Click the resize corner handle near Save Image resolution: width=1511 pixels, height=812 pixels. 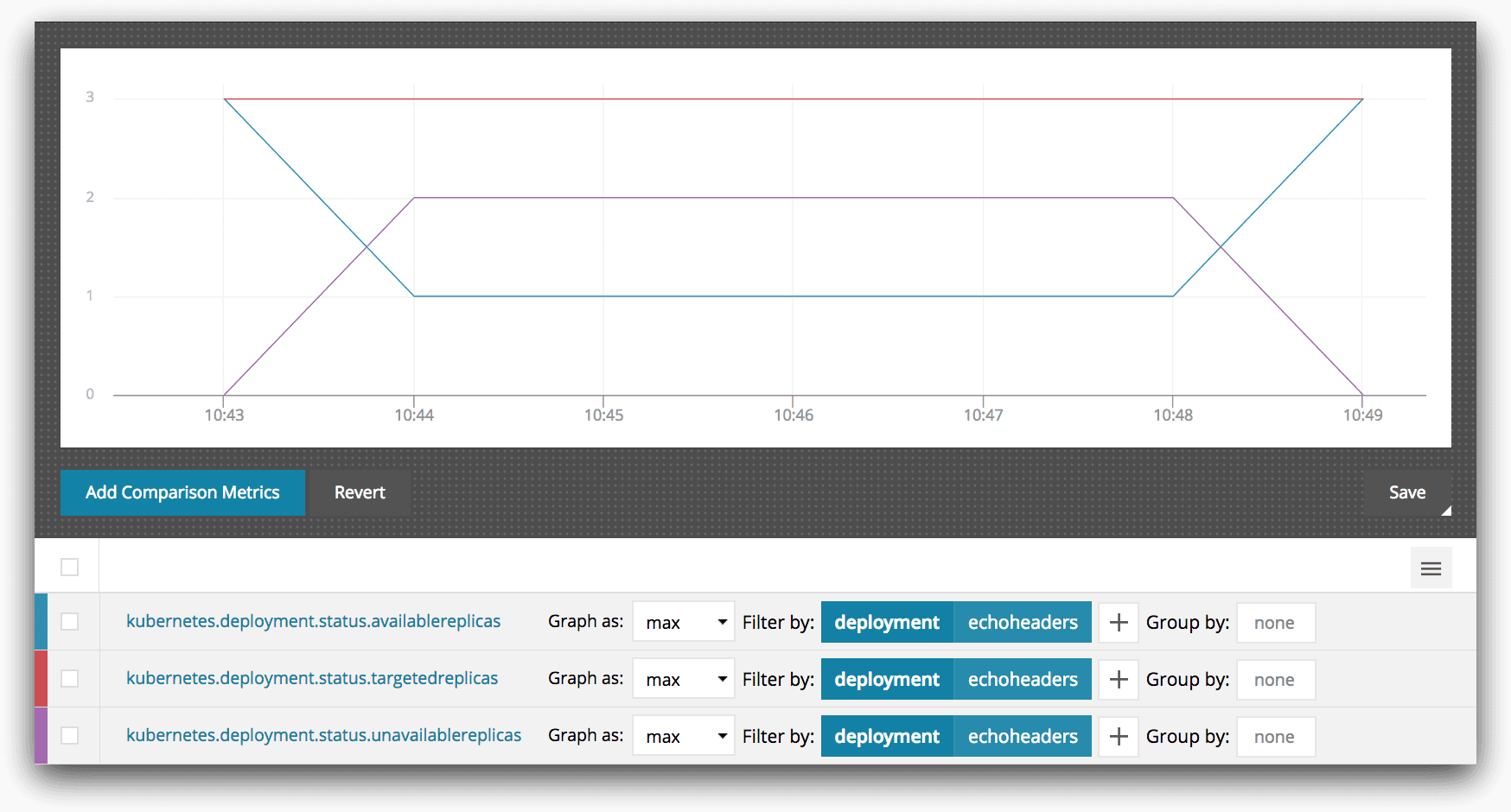(x=1445, y=511)
